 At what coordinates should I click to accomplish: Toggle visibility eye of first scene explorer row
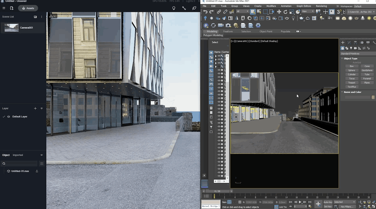point(219,56)
